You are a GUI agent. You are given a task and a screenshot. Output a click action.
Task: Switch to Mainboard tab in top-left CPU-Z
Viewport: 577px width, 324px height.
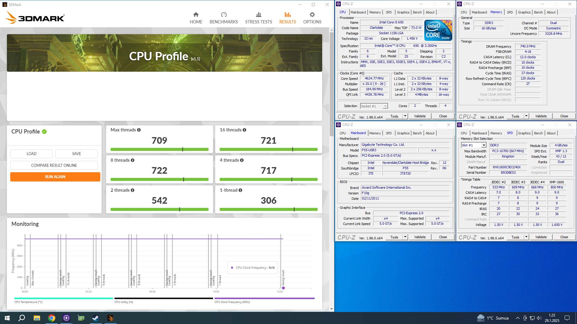[358, 12]
